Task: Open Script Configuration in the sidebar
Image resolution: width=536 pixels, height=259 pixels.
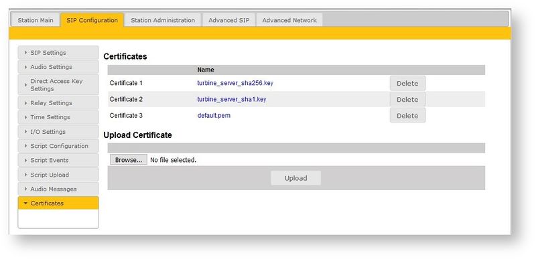Action: pyautogui.click(x=58, y=146)
